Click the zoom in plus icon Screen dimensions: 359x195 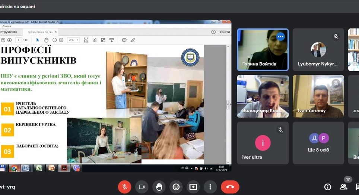(x=61, y=40)
